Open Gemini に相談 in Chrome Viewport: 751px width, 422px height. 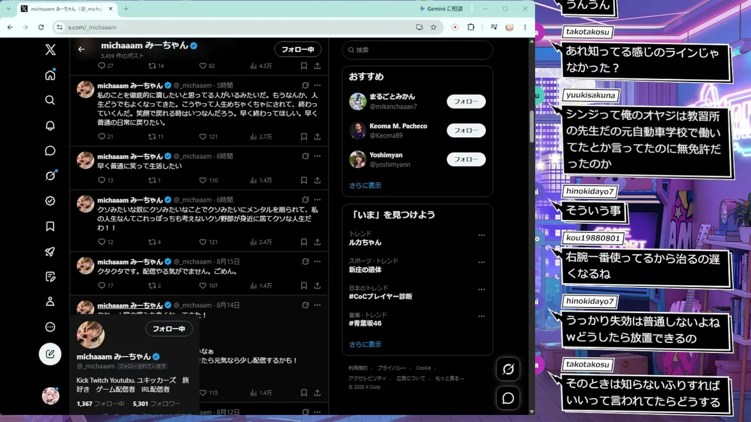pos(441,9)
